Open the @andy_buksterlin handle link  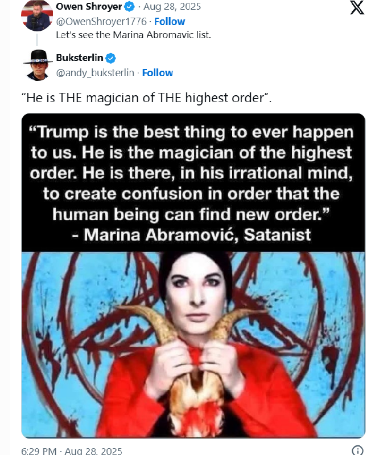[95, 72]
